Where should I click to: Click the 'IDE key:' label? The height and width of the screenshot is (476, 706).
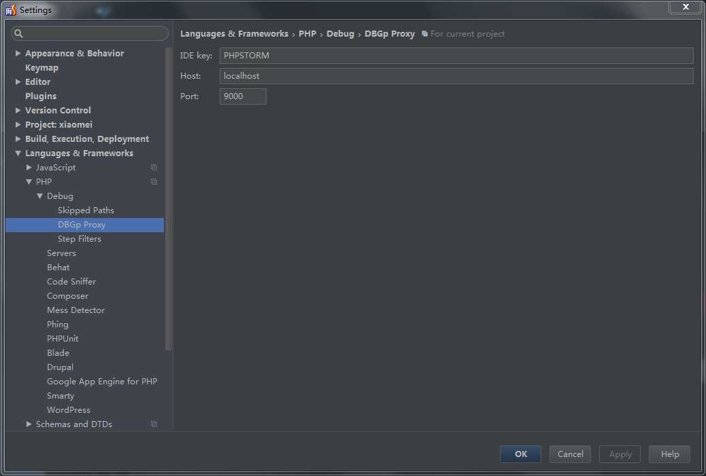[196, 56]
